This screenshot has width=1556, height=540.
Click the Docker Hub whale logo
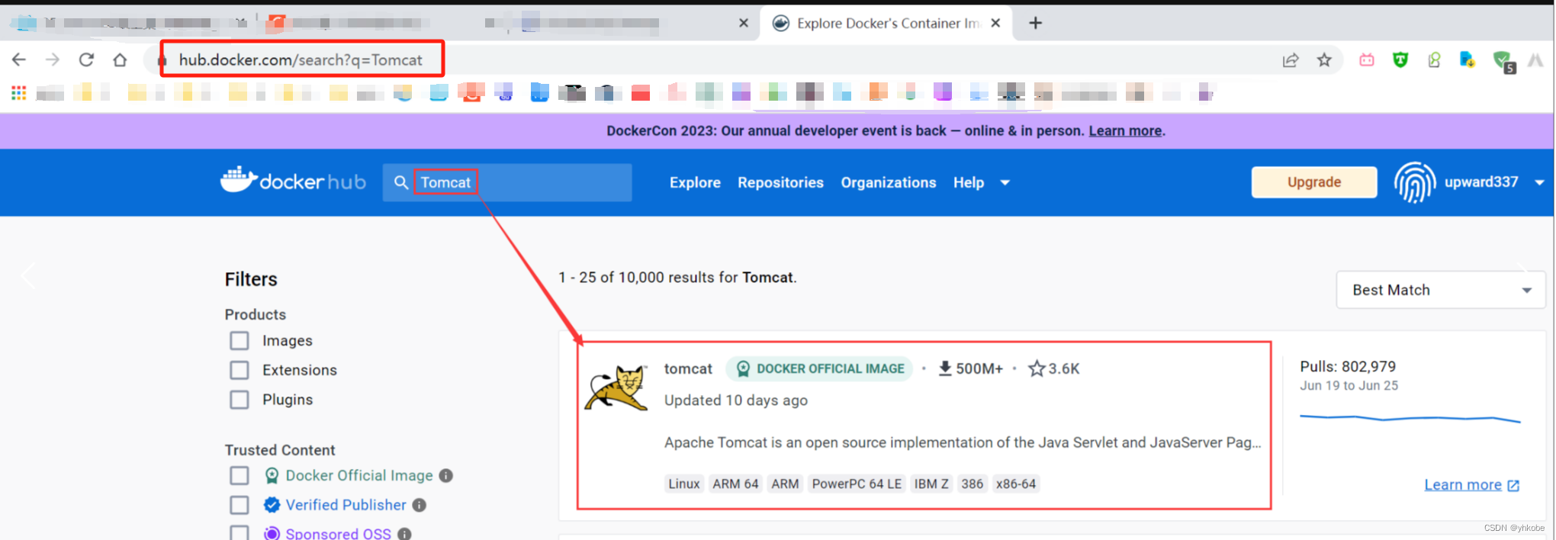tap(294, 181)
